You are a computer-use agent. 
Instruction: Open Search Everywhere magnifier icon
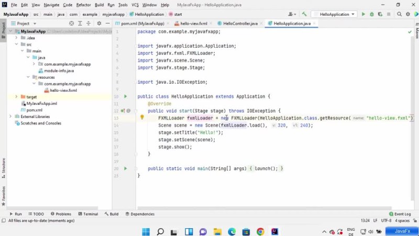tap(399, 14)
